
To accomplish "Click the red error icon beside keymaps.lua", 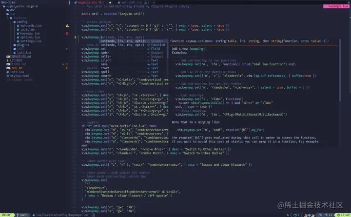I will (67, 33).
